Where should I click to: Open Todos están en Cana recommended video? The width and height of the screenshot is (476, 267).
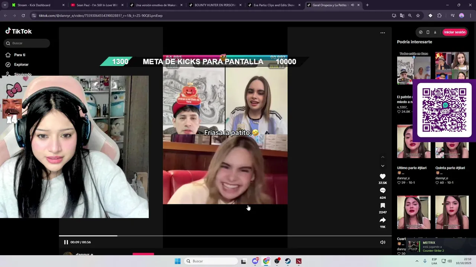[414, 68]
